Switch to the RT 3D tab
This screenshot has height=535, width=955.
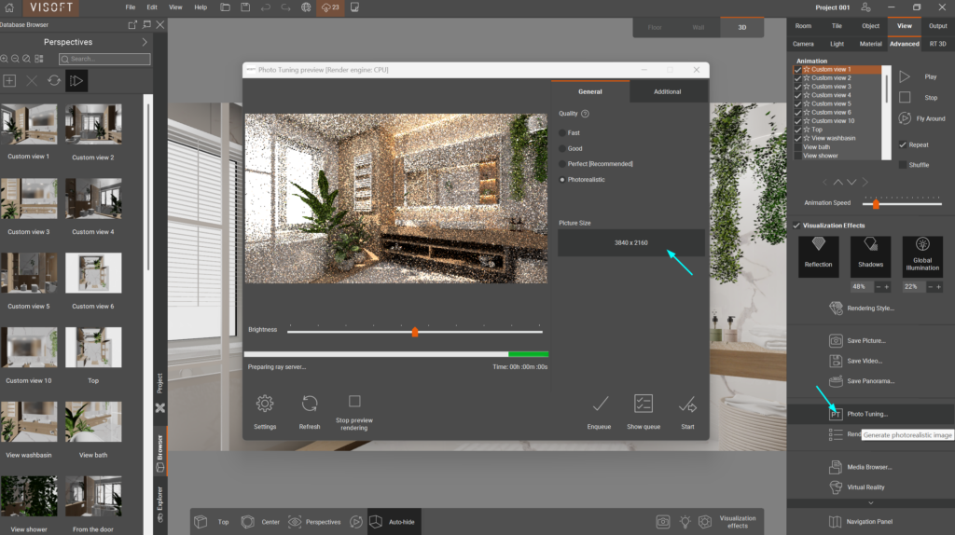[x=937, y=44]
